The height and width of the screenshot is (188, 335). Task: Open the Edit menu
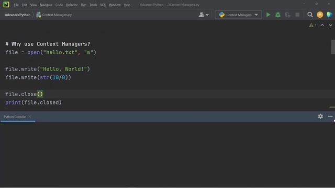pyautogui.click(x=24, y=5)
